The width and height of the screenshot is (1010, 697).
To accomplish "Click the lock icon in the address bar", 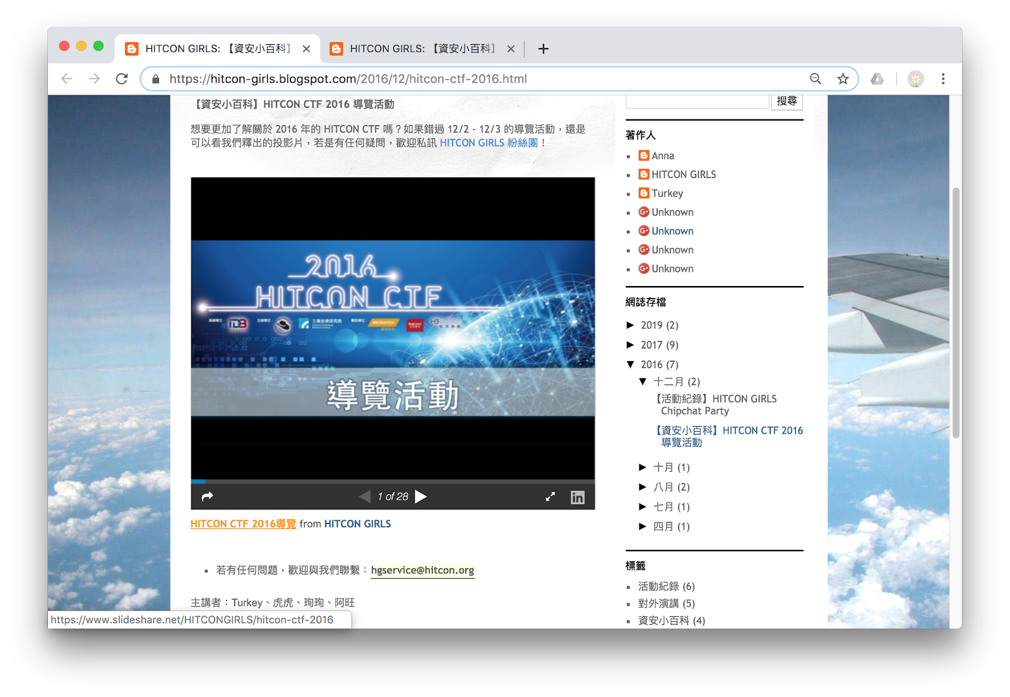I will pos(156,79).
